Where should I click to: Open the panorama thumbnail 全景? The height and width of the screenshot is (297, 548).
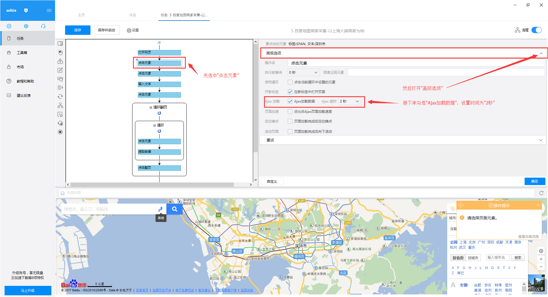tap(537, 283)
